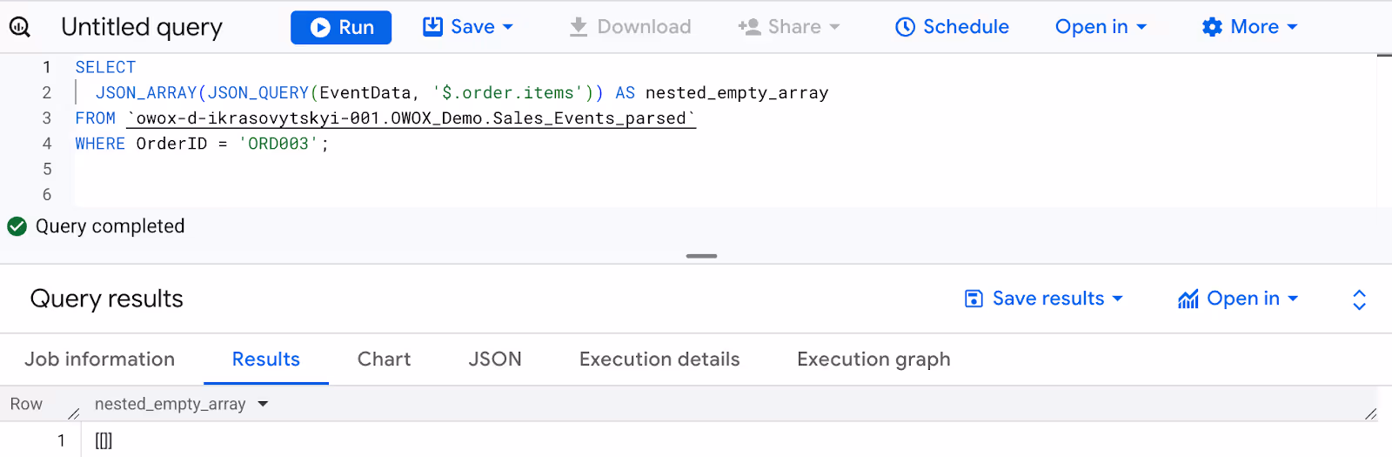This screenshot has width=1392, height=457.
Task: Place cursor on empty line 6 of editor
Action: click(726, 195)
